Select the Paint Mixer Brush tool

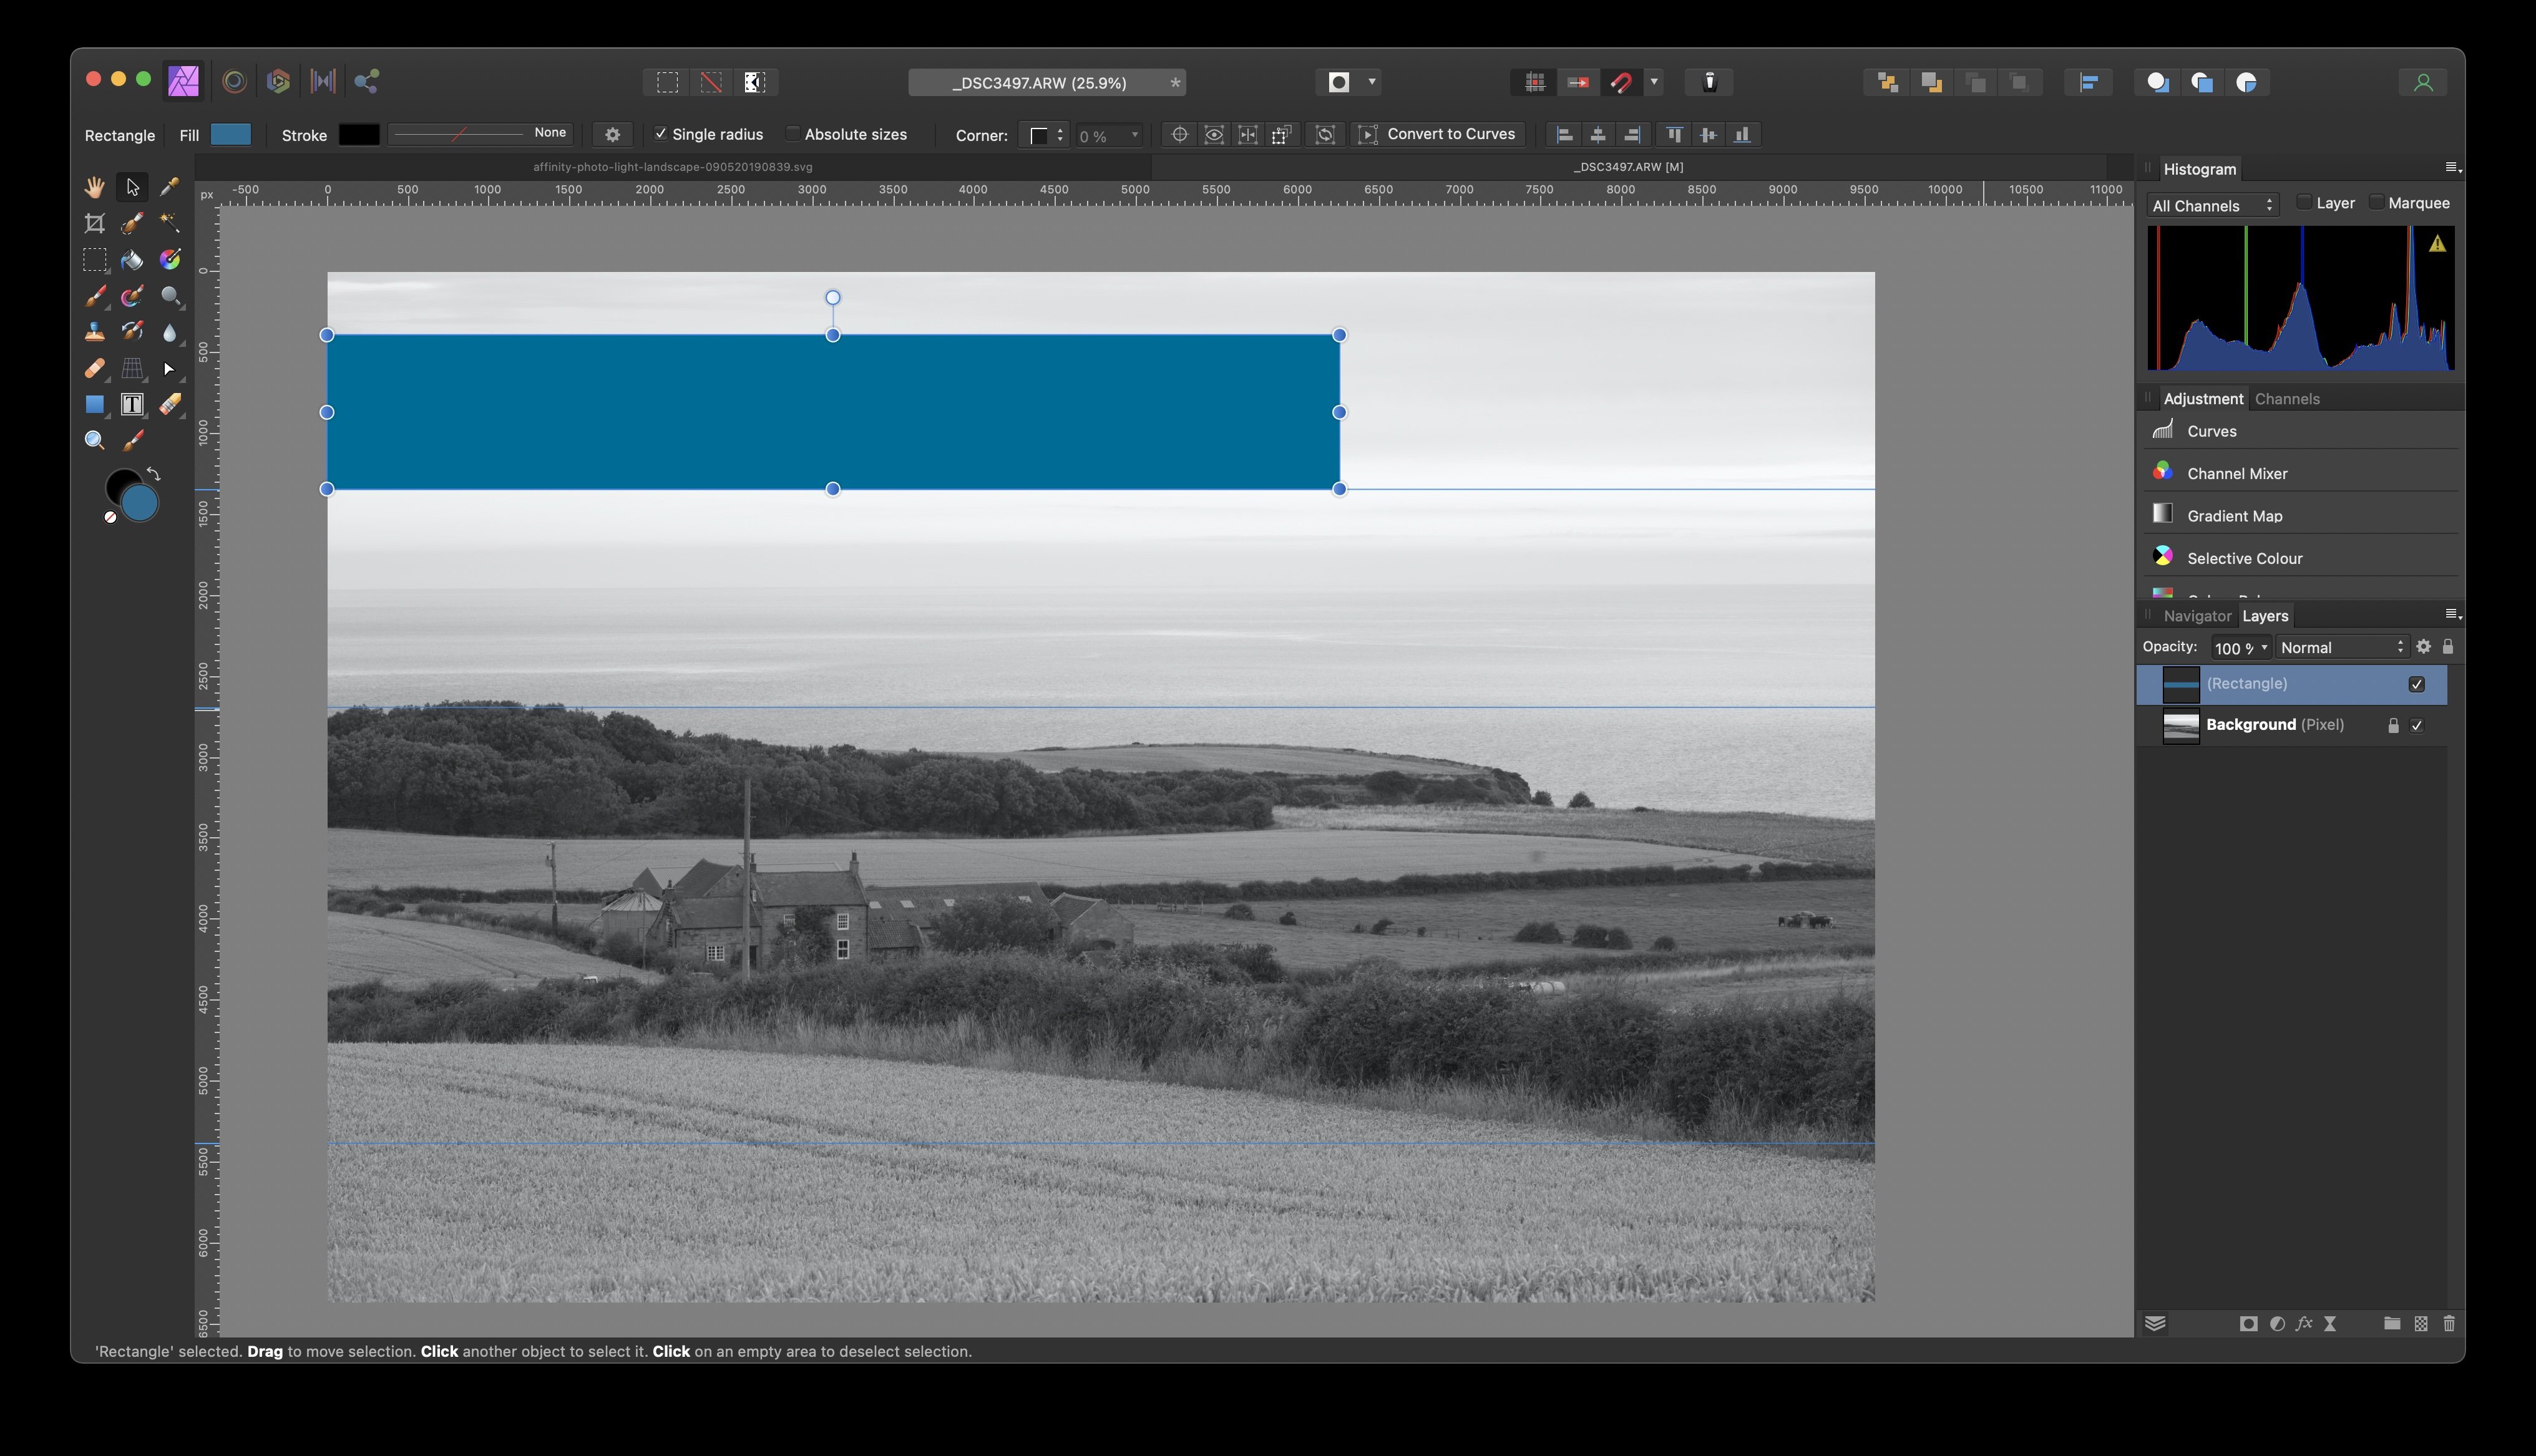click(132, 296)
